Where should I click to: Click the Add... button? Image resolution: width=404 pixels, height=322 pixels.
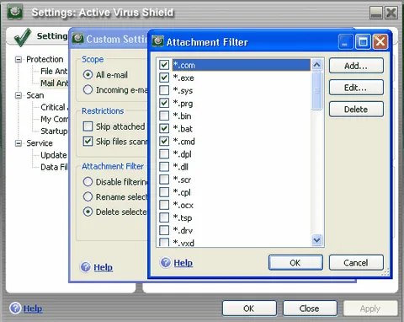point(356,66)
